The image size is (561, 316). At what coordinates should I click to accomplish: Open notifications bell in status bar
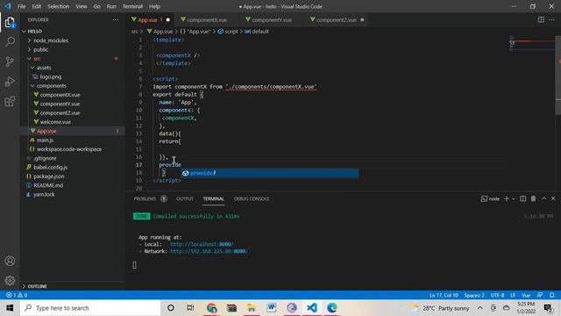(551, 295)
